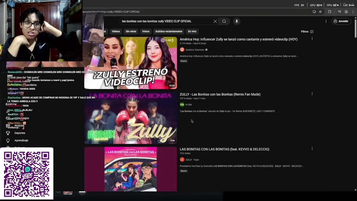The image size is (357, 201).
Task: Click the '197 k vistas' text
Action: (x=186, y=99)
